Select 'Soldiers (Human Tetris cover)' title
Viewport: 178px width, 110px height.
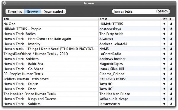(26, 79)
